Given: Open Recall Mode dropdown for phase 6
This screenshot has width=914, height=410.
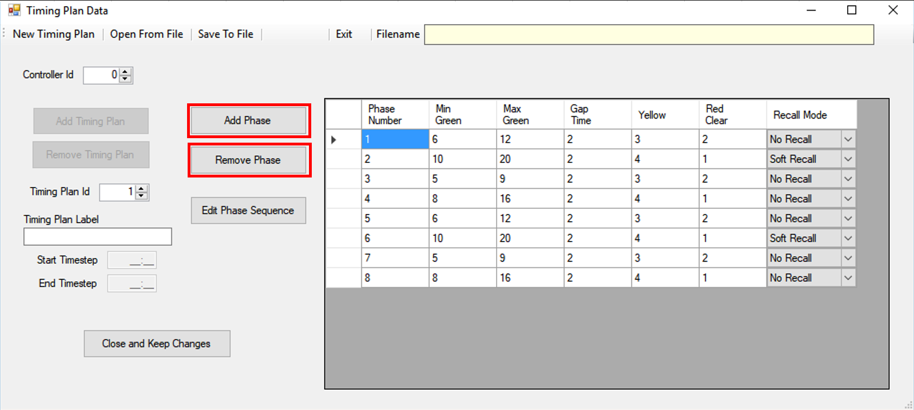Looking at the screenshot, I should coord(848,238).
